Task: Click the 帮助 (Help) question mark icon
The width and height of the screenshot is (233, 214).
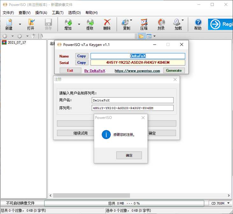Action: pyautogui.click(x=198, y=24)
